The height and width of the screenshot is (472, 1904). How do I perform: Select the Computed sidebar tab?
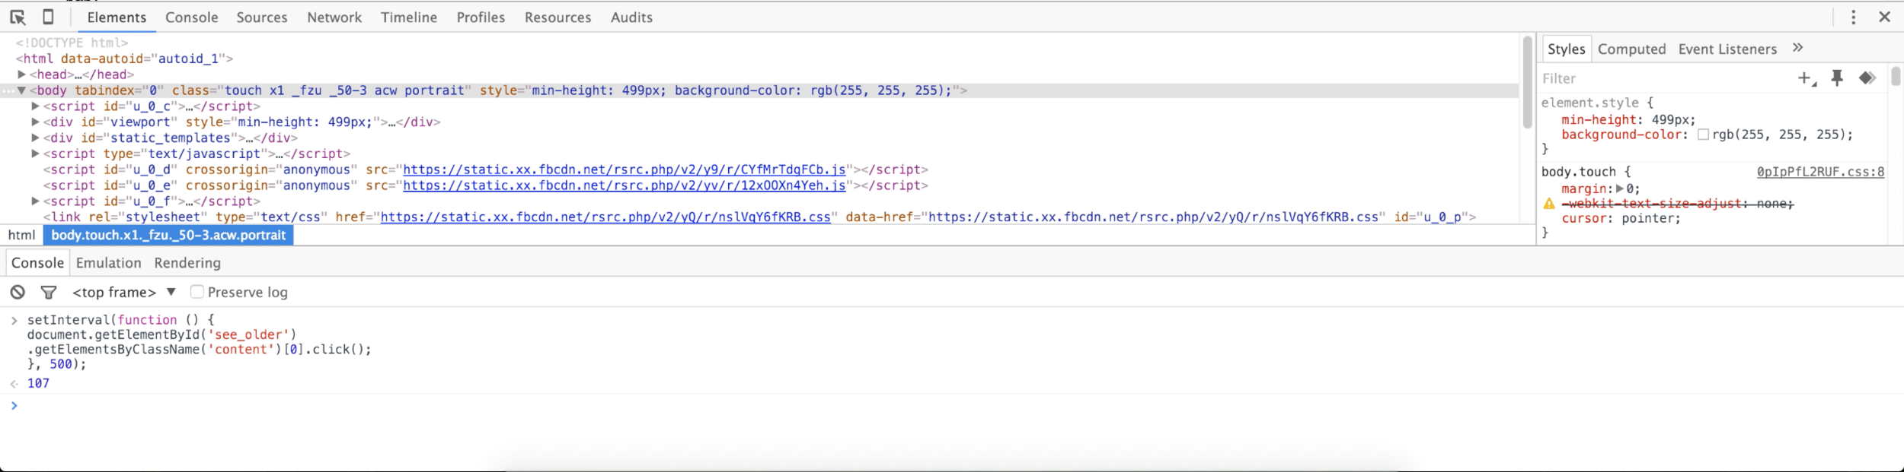[x=1632, y=49]
